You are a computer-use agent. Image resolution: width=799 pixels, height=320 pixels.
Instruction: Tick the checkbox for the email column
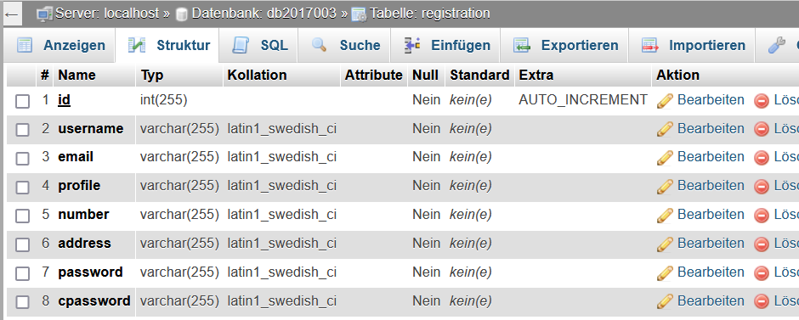22,159
